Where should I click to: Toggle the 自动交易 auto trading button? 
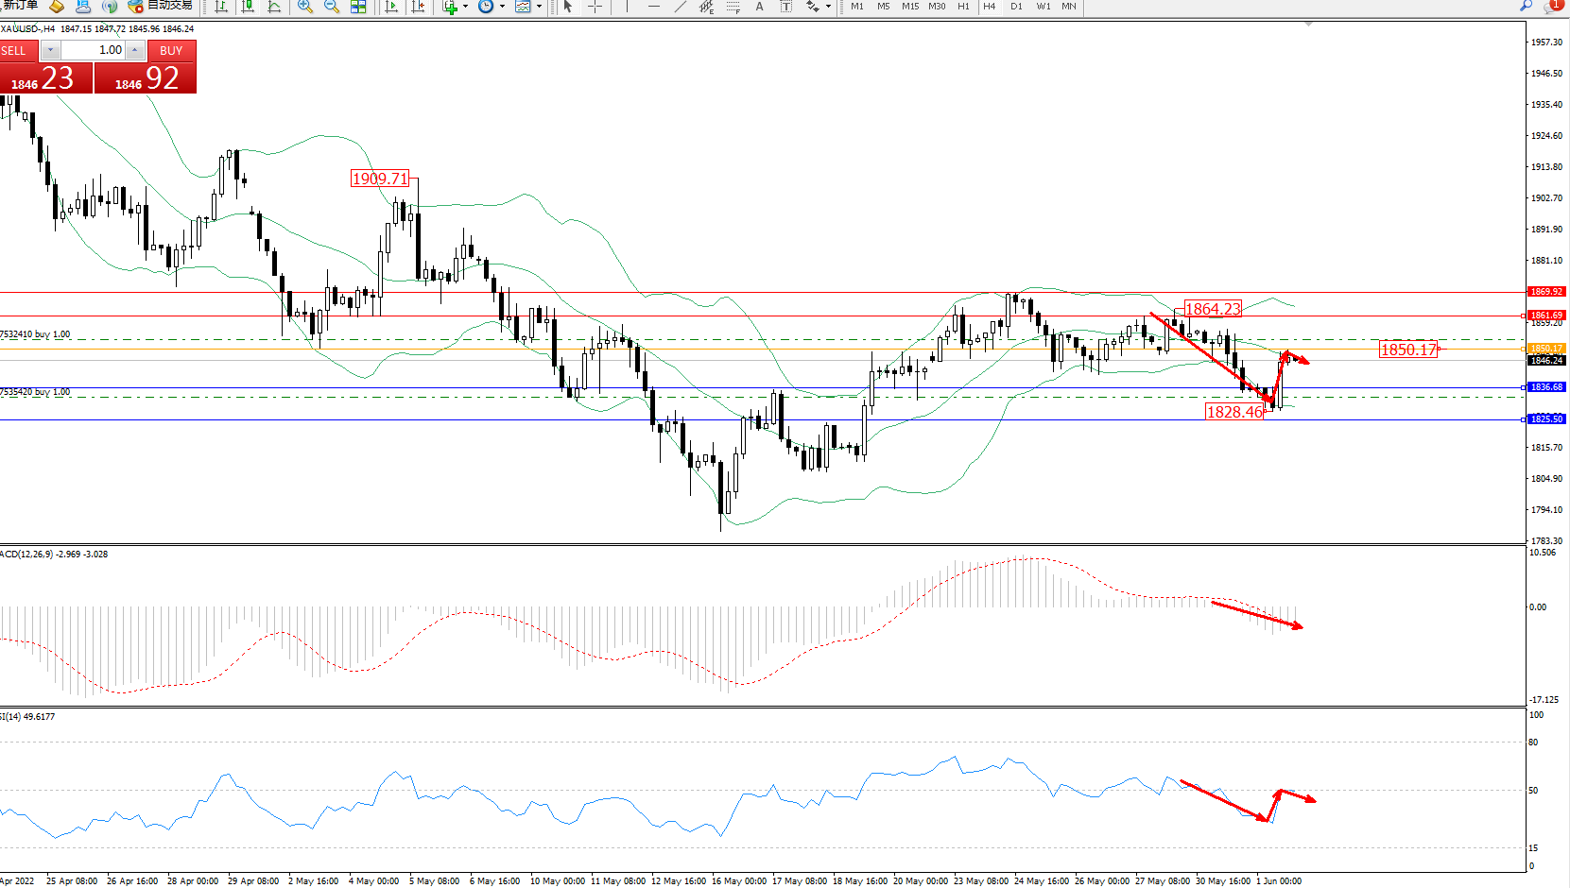point(161,6)
